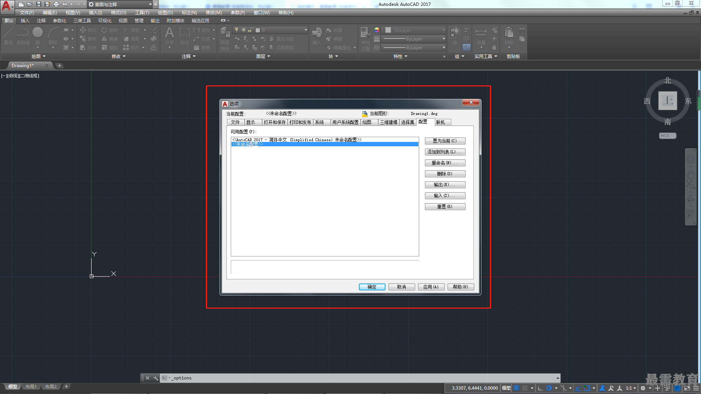Click the Pan hand icon on navigation bar

coord(690,174)
